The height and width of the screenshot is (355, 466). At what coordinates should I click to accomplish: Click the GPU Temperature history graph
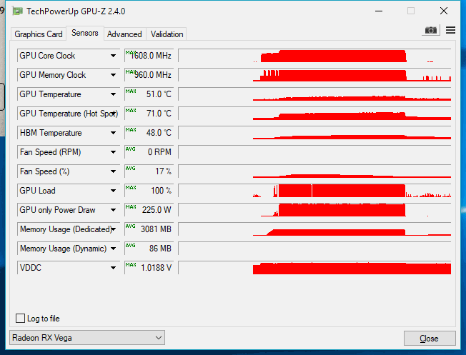(x=314, y=94)
